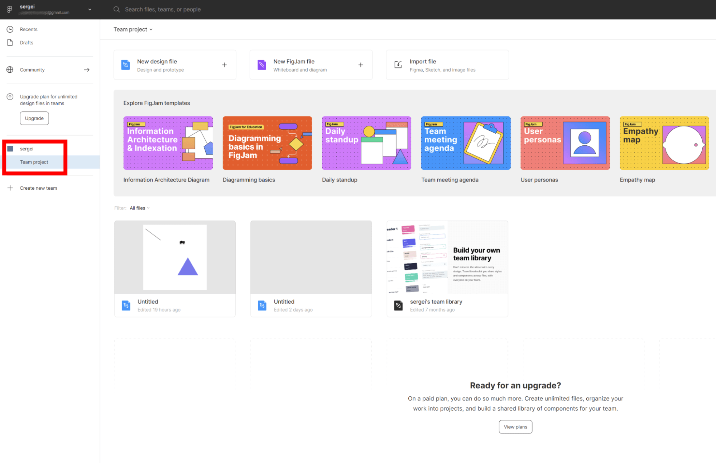716x463 pixels.
Task: Open the Community section
Action: 32,70
